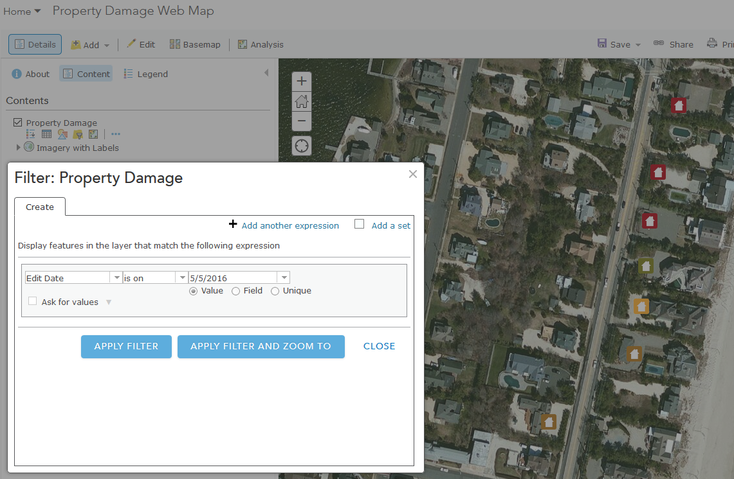Click the globe icon next to Imagery with Labels
The height and width of the screenshot is (479, 734).
point(29,147)
